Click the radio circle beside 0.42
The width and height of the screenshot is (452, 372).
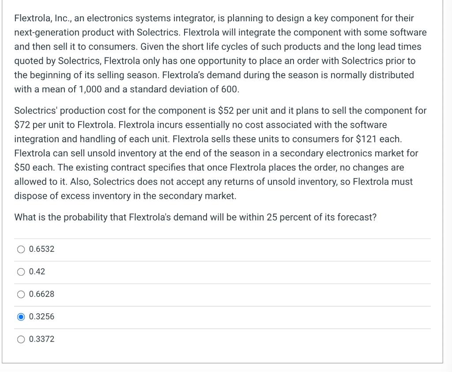point(21,272)
